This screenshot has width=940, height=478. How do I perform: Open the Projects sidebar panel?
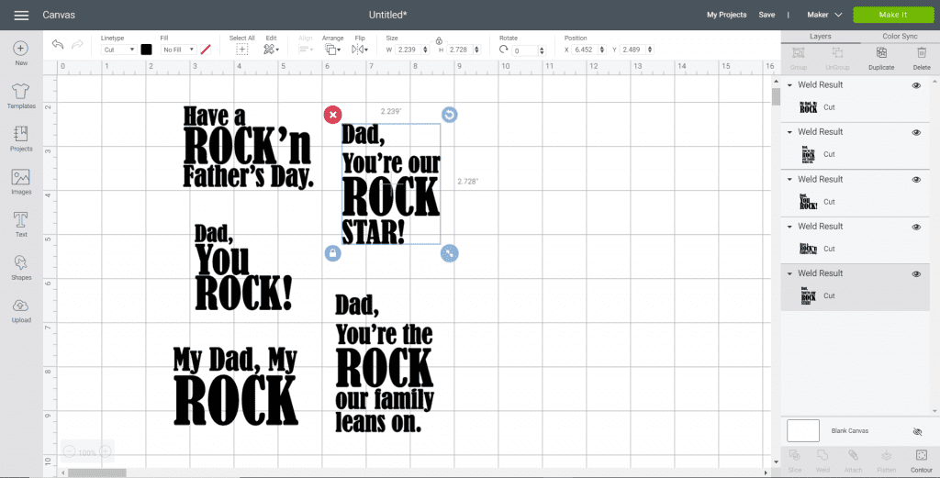click(x=21, y=139)
